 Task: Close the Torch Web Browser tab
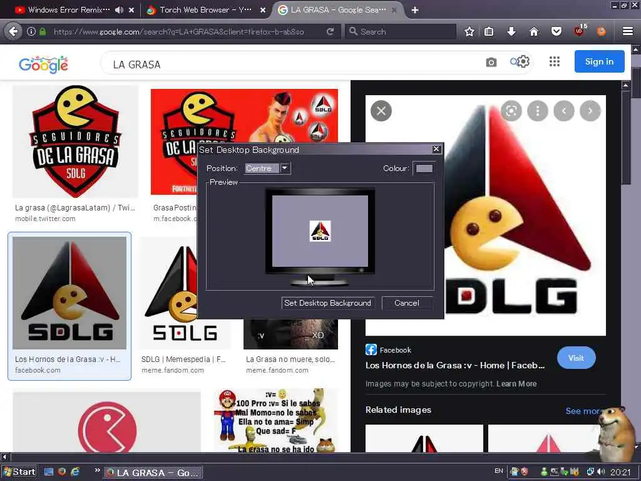click(x=263, y=10)
